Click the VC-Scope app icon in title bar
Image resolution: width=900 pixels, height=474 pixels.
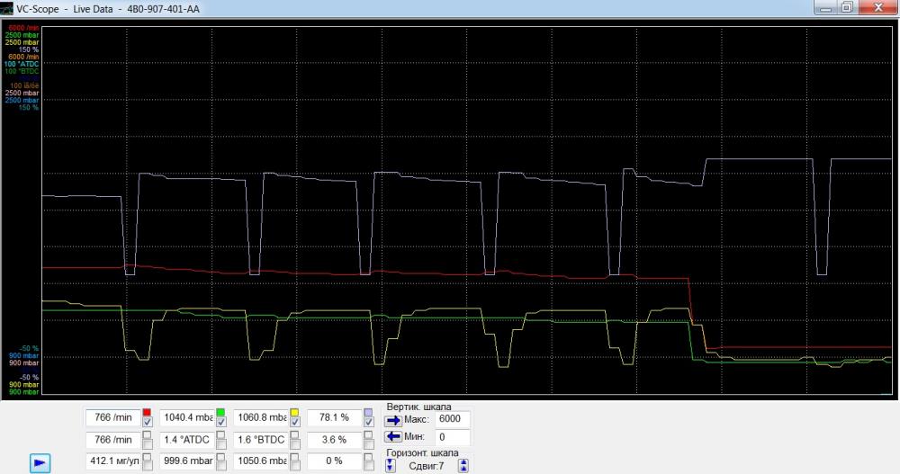point(8,7)
